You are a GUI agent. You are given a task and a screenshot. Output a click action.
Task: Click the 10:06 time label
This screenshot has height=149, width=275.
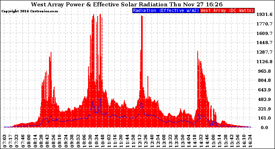(x=84, y=141)
